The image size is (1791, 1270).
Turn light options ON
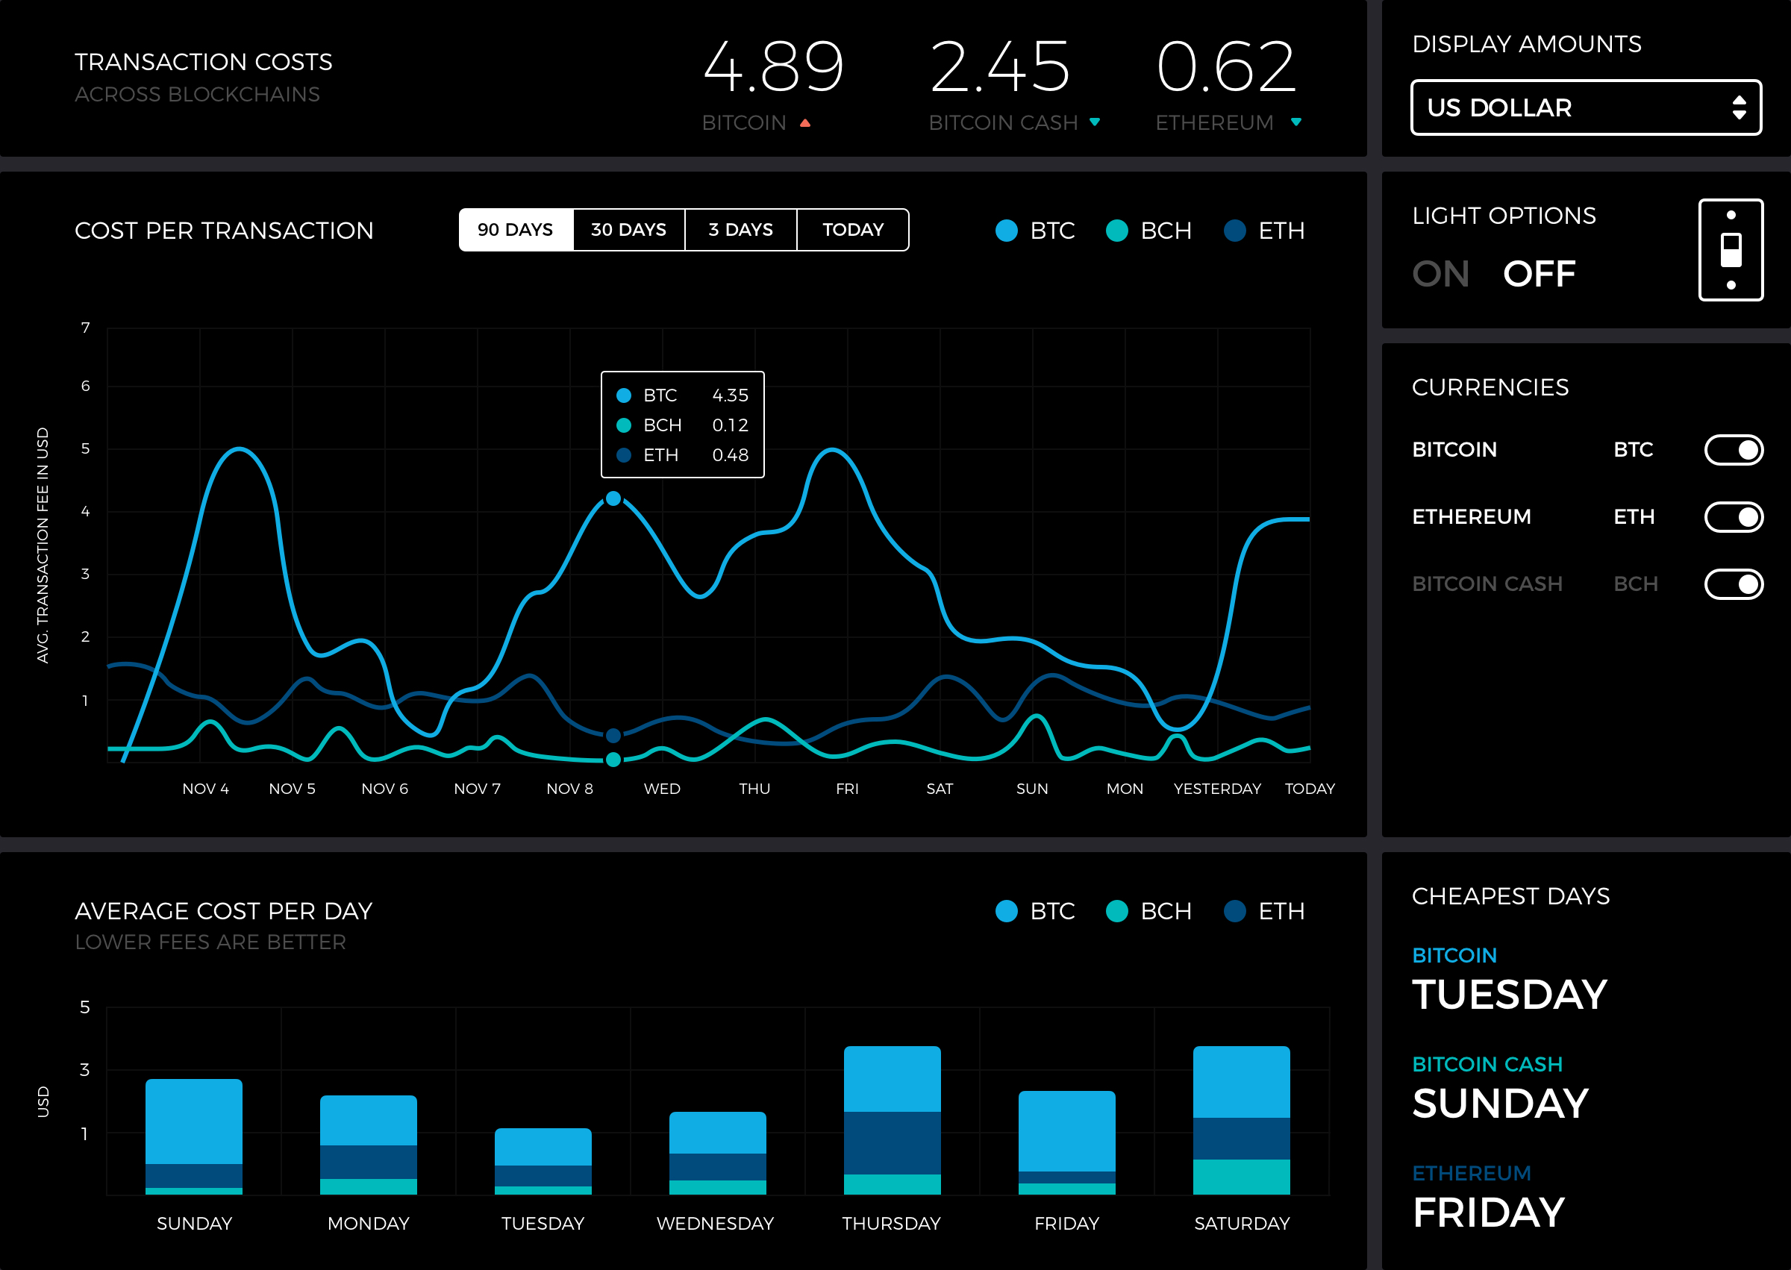click(1440, 274)
